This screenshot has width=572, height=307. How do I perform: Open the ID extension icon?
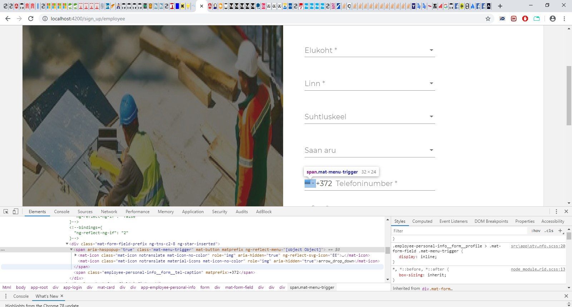pos(502,19)
